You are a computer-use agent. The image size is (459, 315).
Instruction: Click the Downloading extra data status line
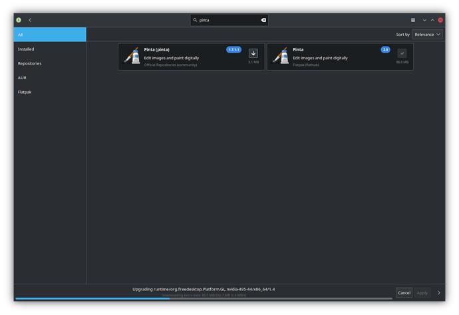click(x=204, y=295)
